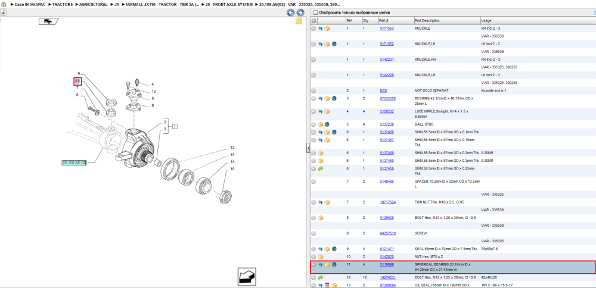Open the AGRICULTURAL breadcrumb
Image resolution: width=596 pixels, height=288 pixels.
93,4
